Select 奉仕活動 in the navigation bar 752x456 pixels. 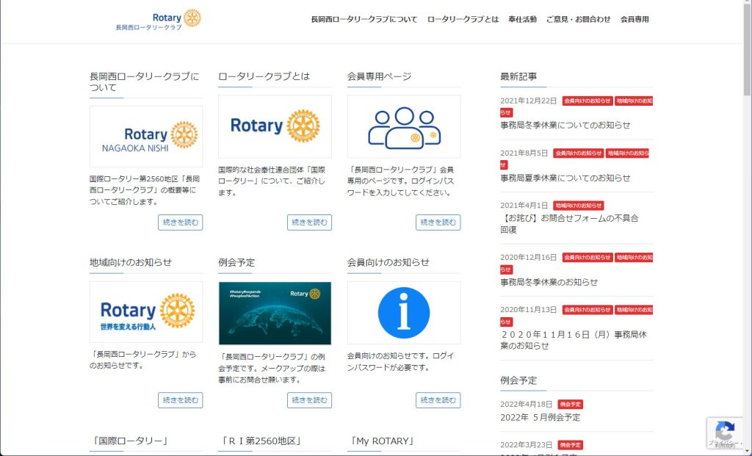tap(522, 20)
